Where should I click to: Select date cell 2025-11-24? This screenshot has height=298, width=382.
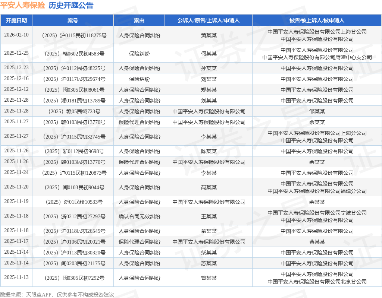coord(16,172)
